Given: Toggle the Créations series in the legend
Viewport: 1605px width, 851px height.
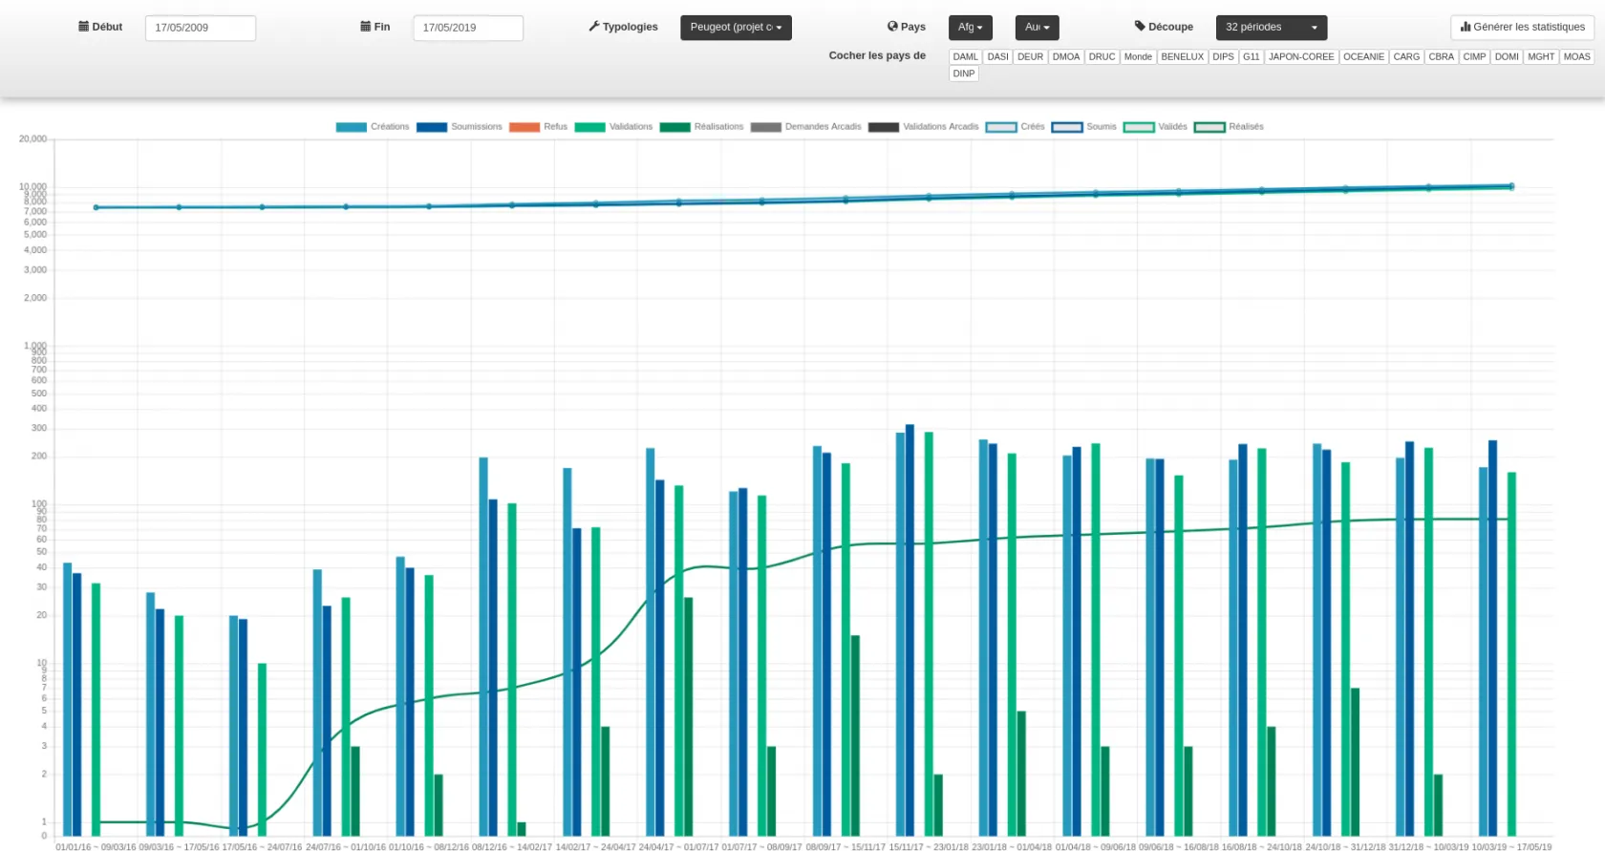Looking at the screenshot, I should point(373,127).
